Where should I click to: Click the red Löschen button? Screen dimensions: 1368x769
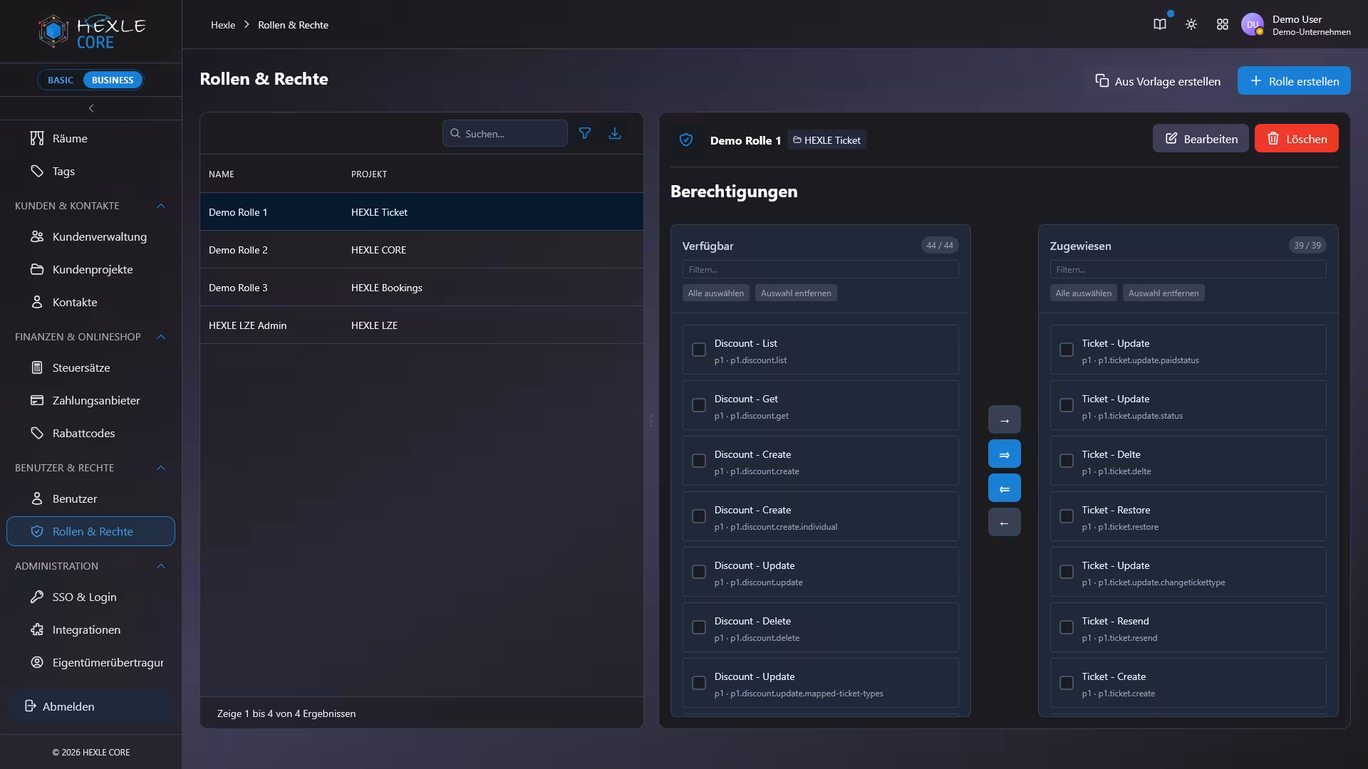(1296, 138)
